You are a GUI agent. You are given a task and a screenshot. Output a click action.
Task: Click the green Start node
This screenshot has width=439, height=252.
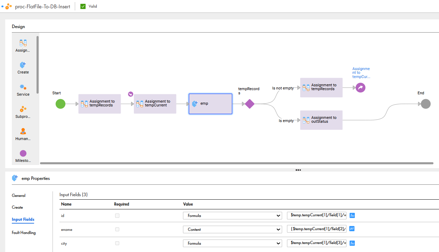pos(61,104)
